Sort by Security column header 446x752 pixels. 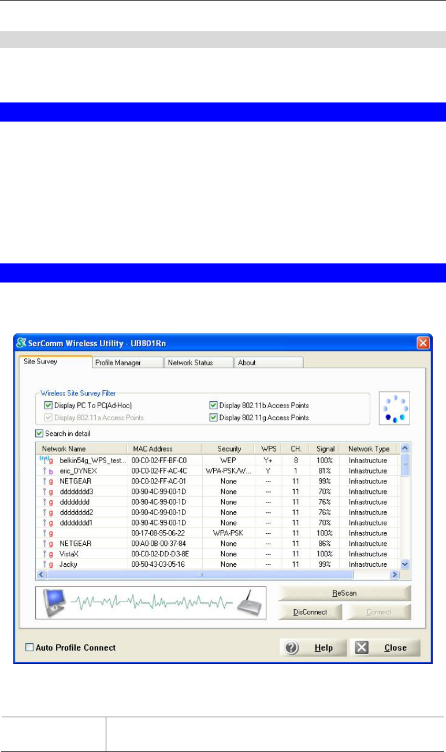pyautogui.click(x=229, y=449)
